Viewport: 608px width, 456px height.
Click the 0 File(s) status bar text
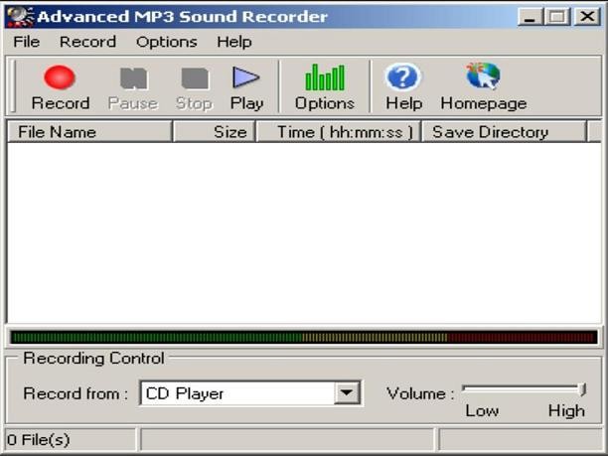click(39, 440)
